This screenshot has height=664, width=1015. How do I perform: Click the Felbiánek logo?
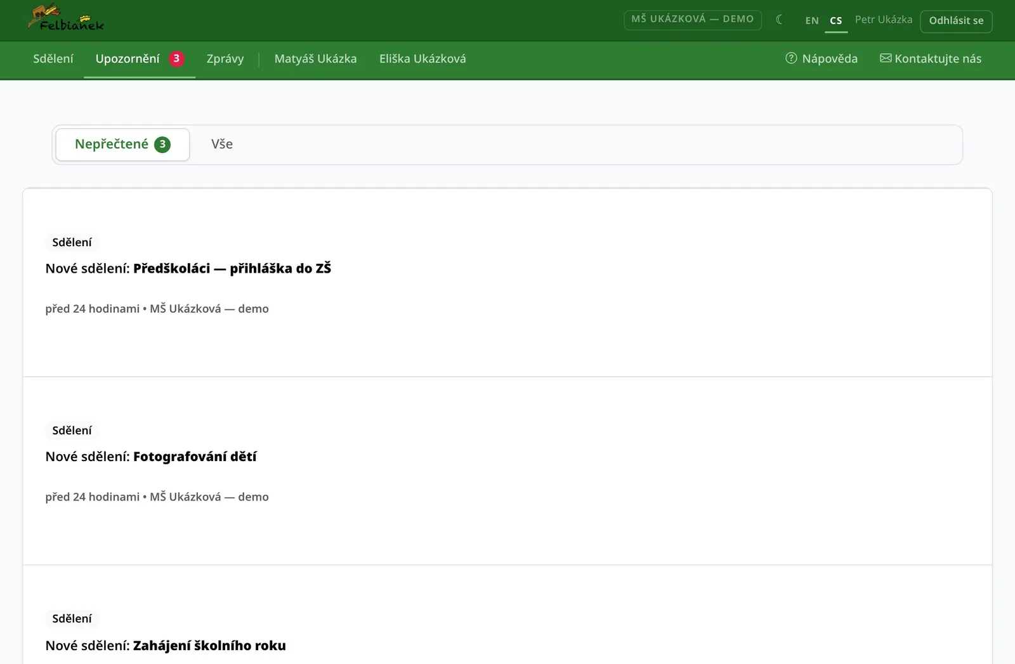pyautogui.click(x=66, y=18)
